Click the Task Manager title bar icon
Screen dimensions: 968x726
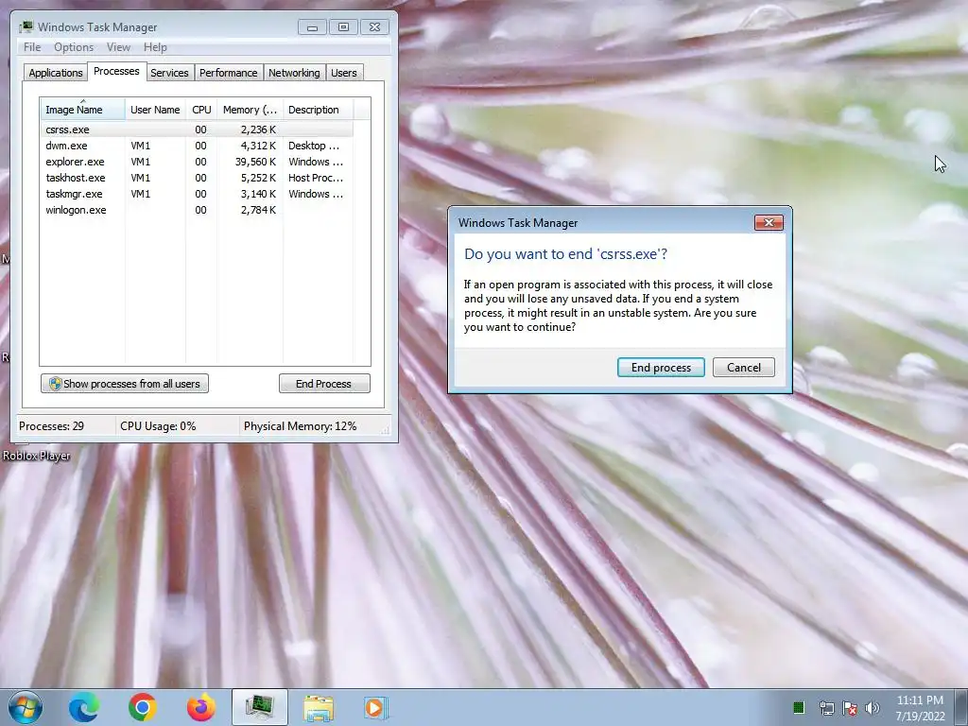(x=26, y=27)
